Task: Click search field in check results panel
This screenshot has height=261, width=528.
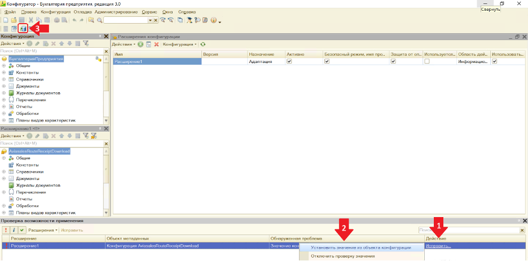Action: click(469, 230)
